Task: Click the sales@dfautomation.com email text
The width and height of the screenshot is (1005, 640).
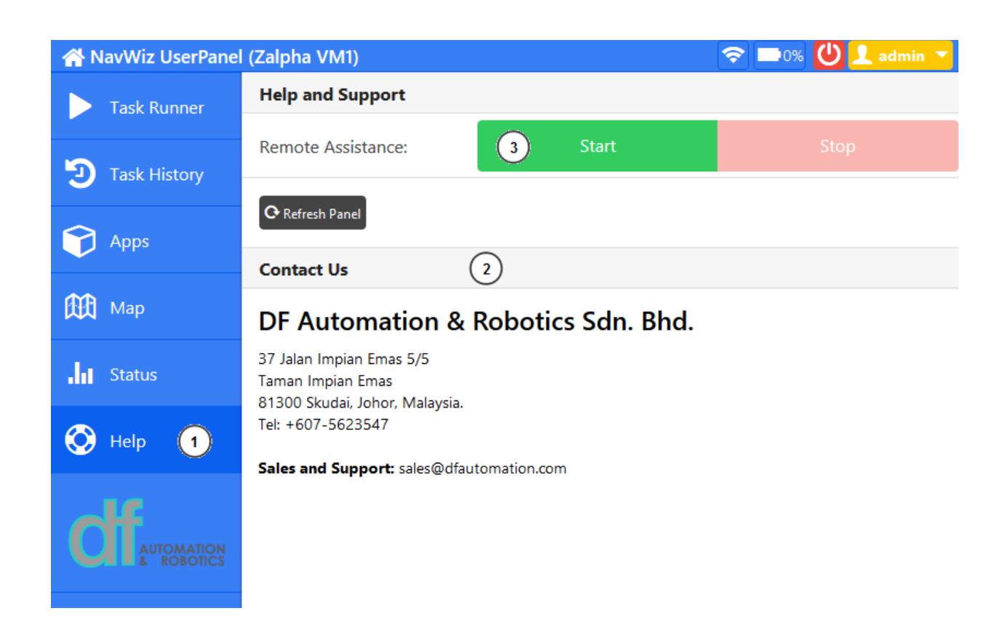Action: coord(482,469)
